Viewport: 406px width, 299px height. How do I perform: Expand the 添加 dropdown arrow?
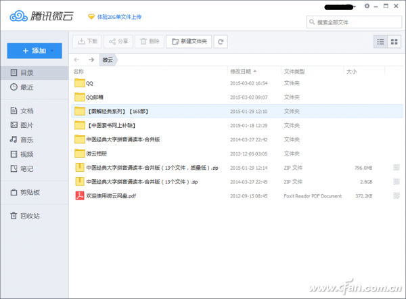pyautogui.click(x=52, y=51)
